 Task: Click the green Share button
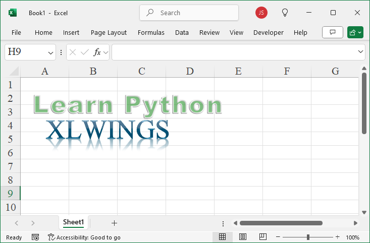pyautogui.click(x=355, y=32)
